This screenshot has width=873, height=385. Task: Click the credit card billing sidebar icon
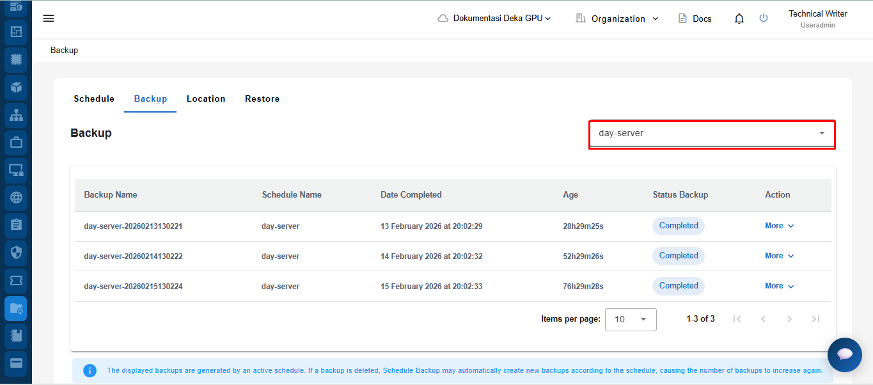(x=16, y=363)
